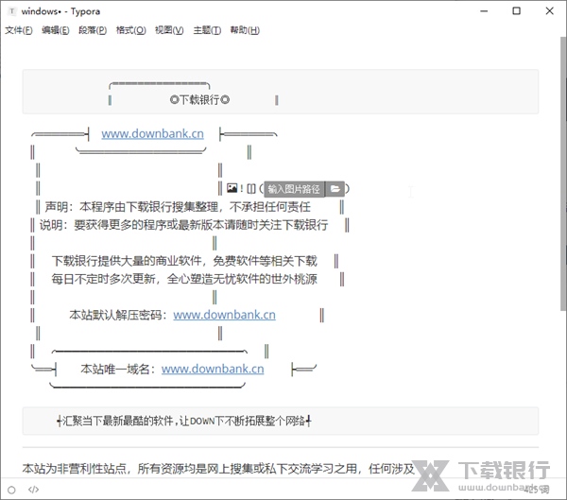Follow the 本站唯一域名 downbank.cn link
567x500 pixels.
[x=213, y=369]
